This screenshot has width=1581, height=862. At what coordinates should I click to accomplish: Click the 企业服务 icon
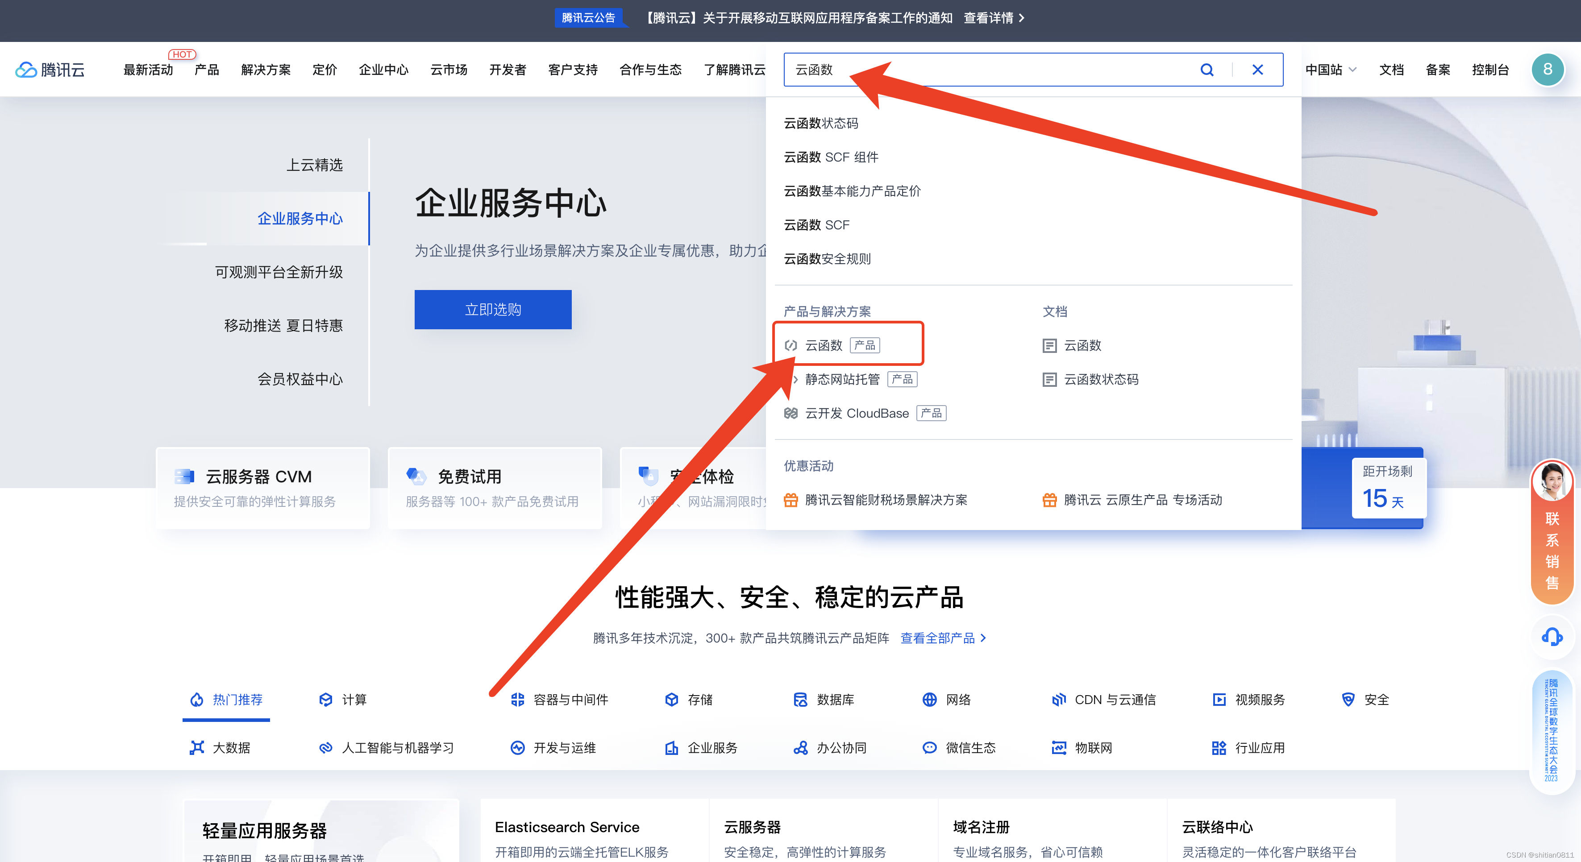click(x=671, y=747)
